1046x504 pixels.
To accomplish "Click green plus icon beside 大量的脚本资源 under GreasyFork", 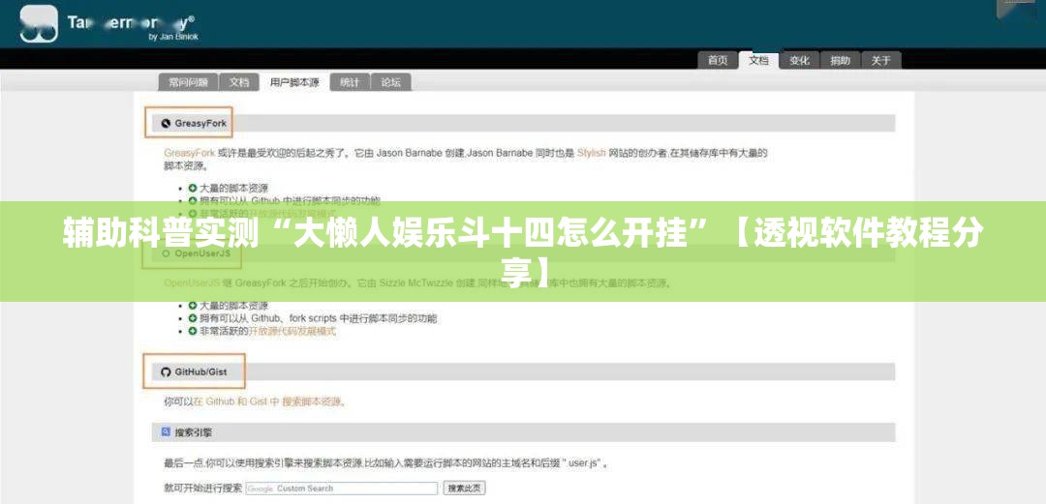I will click(x=192, y=189).
